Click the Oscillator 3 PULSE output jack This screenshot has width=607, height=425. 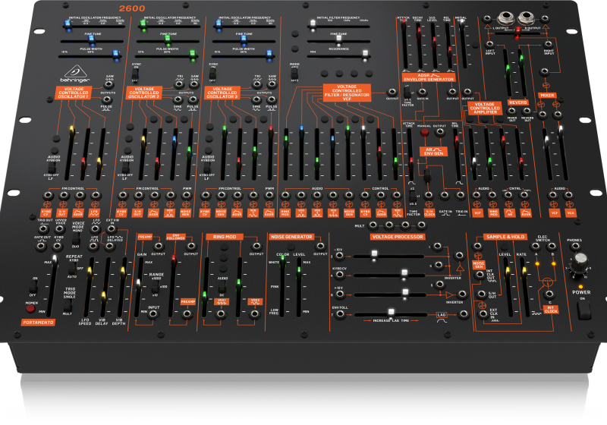pos(272,99)
